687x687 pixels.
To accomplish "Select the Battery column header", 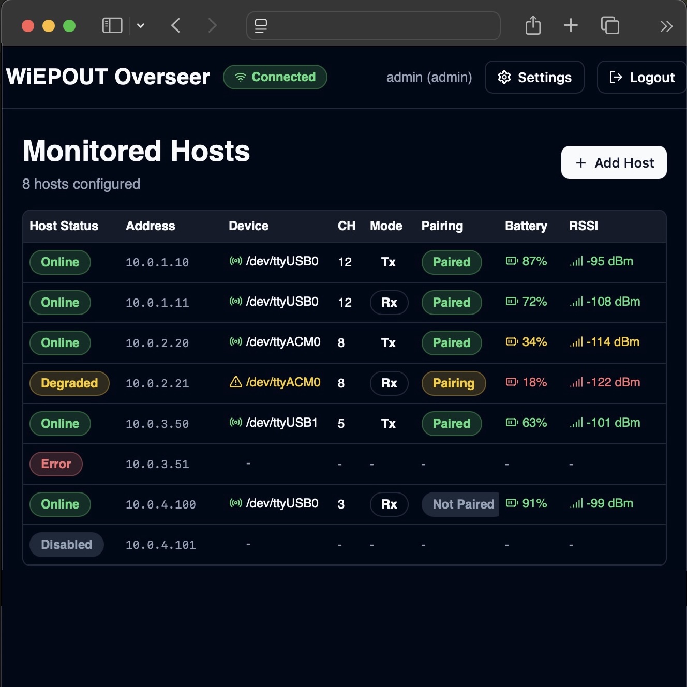I will pyautogui.click(x=526, y=226).
